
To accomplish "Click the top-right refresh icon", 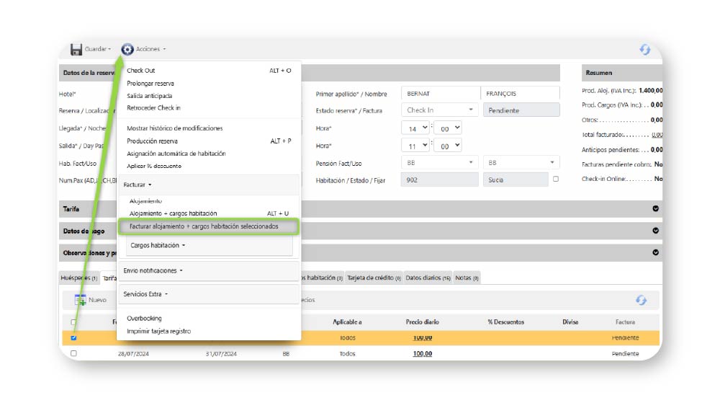I will click(x=644, y=50).
